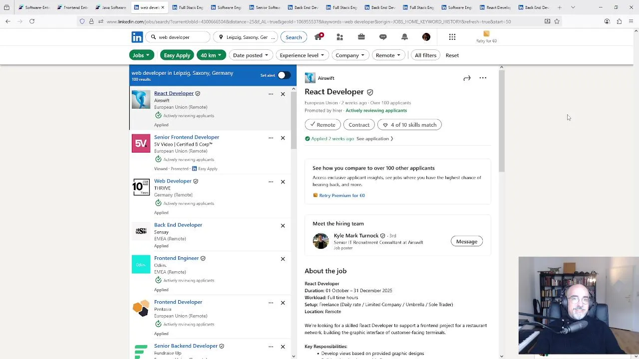Screen dimensions: 639x359
Task: Open the apps grid icon
Action: click(452, 37)
